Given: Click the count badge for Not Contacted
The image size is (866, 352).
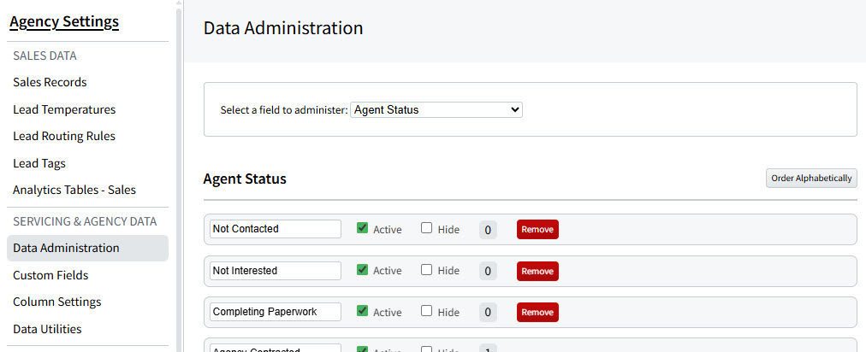Looking at the screenshot, I should 488,230.
